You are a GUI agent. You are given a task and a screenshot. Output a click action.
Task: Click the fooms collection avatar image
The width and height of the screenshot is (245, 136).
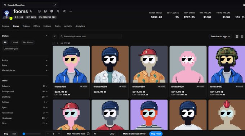(x=7, y=14)
